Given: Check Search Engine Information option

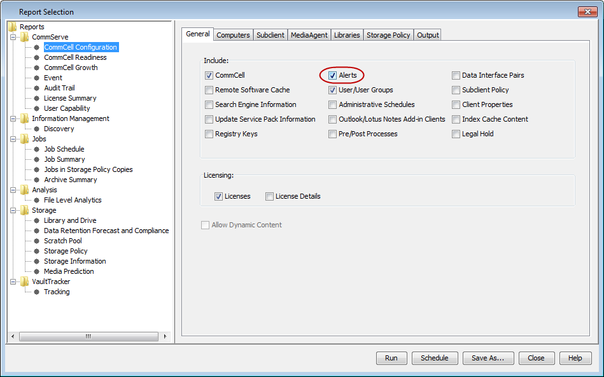Looking at the screenshot, I should point(209,105).
